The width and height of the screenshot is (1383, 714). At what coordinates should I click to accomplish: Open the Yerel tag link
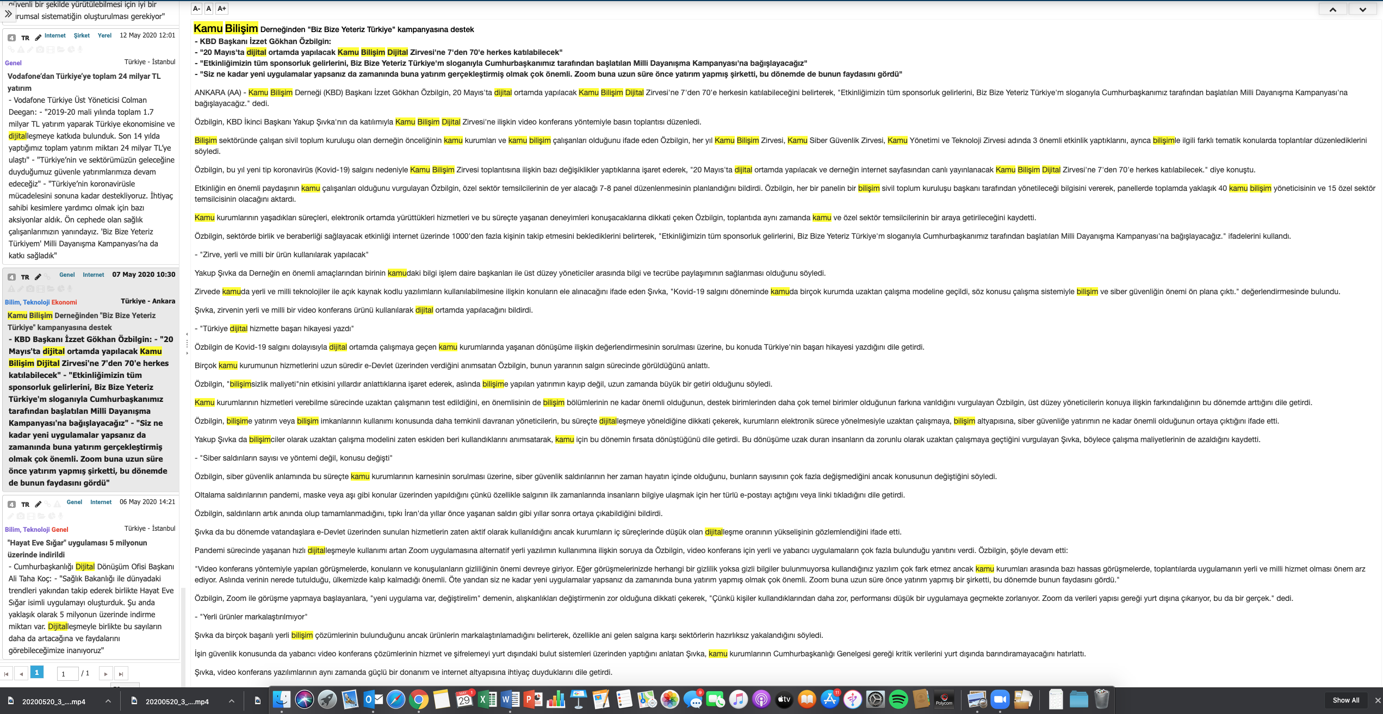click(104, 36)
